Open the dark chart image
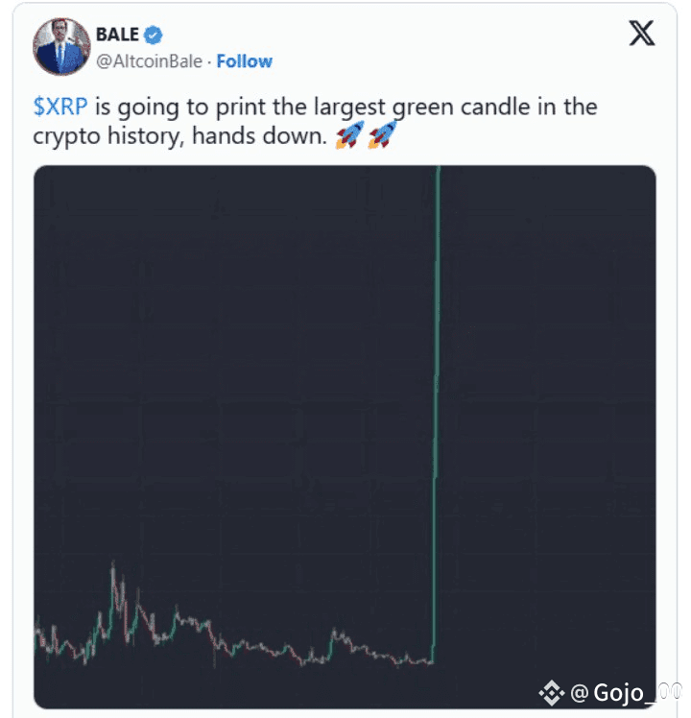691x718 pixels. (x=345, y=437)
